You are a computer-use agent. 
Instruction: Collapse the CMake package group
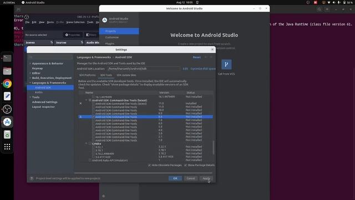coord(87,143)
